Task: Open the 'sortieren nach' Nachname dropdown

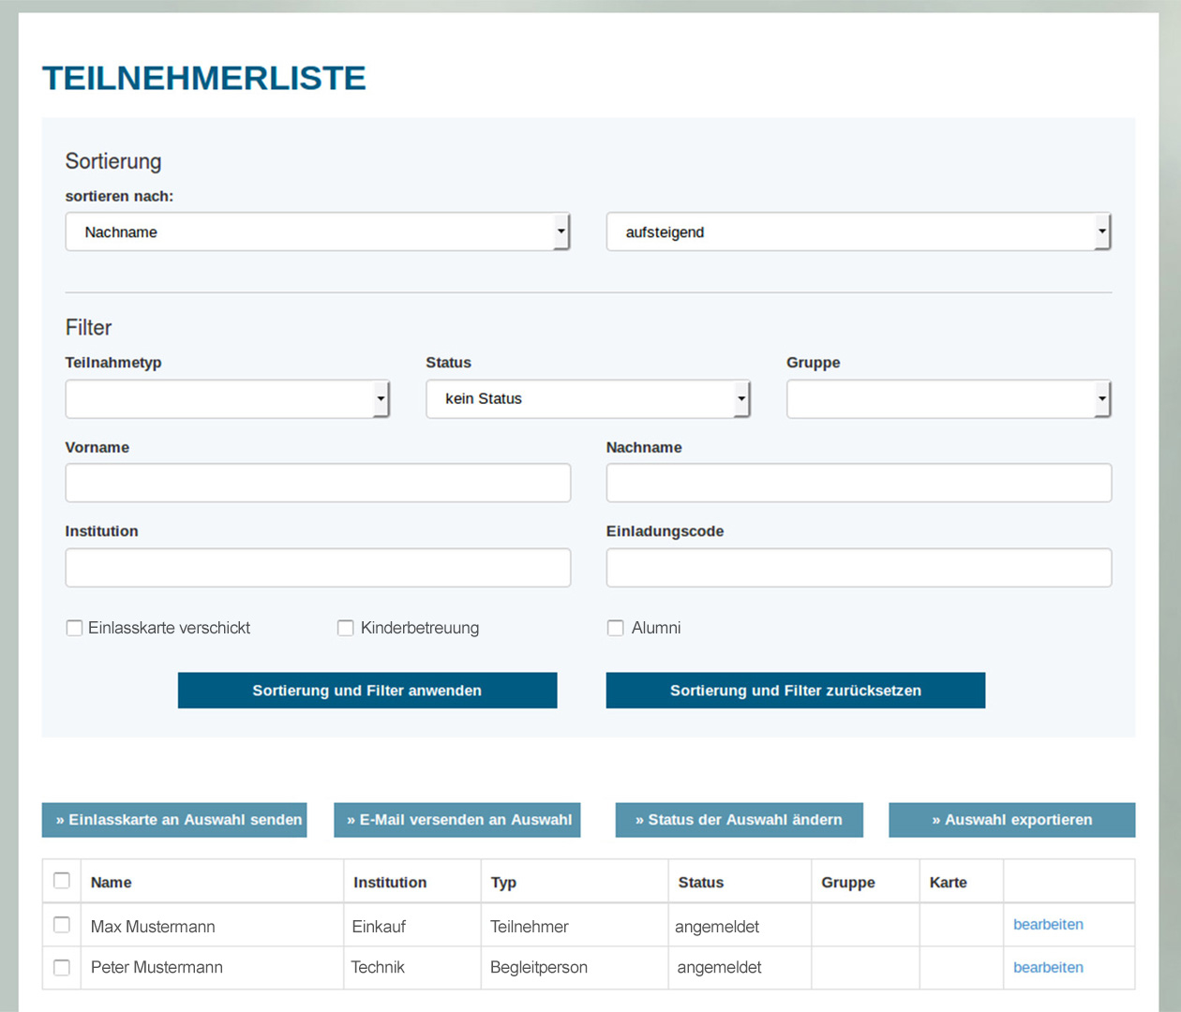Action: coord(318,231)
